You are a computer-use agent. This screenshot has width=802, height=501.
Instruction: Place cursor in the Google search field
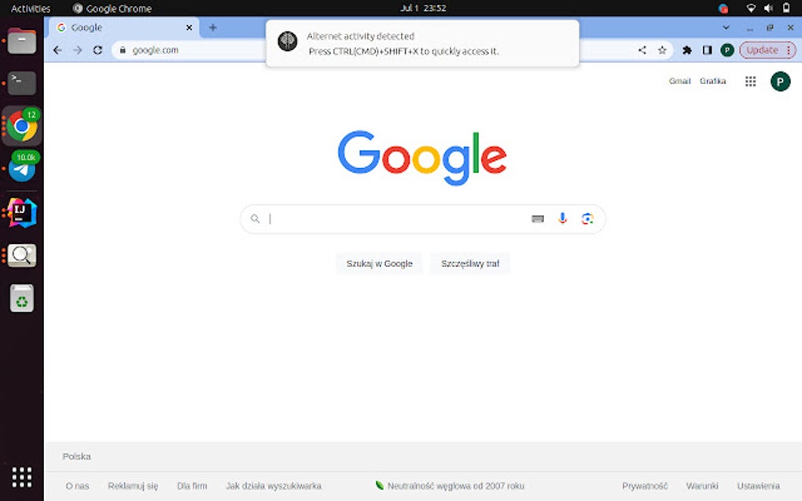click(393, 218)
